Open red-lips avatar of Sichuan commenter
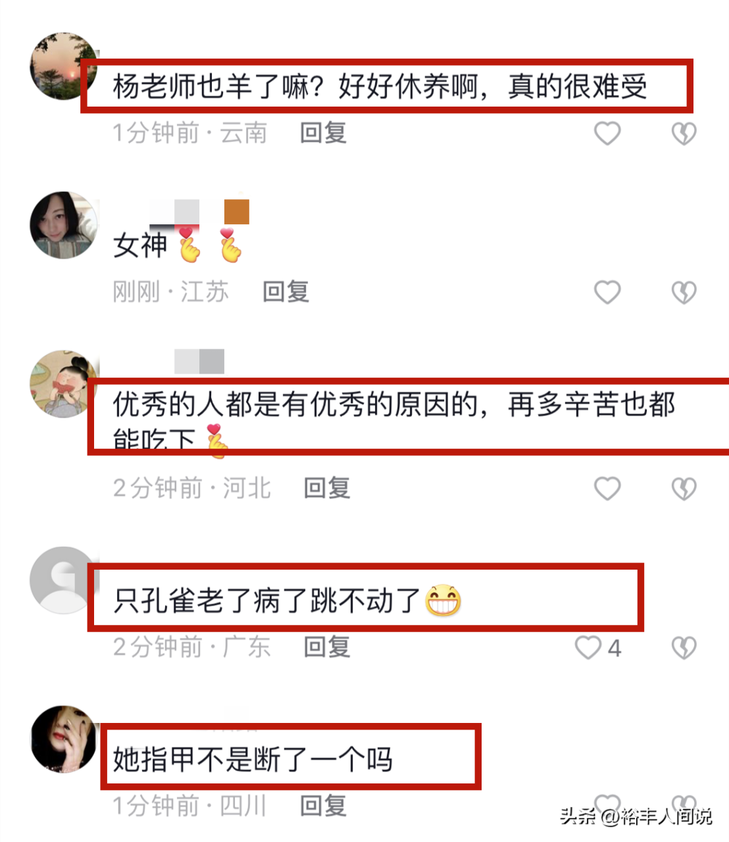The image size is (729, 842). 64,739
